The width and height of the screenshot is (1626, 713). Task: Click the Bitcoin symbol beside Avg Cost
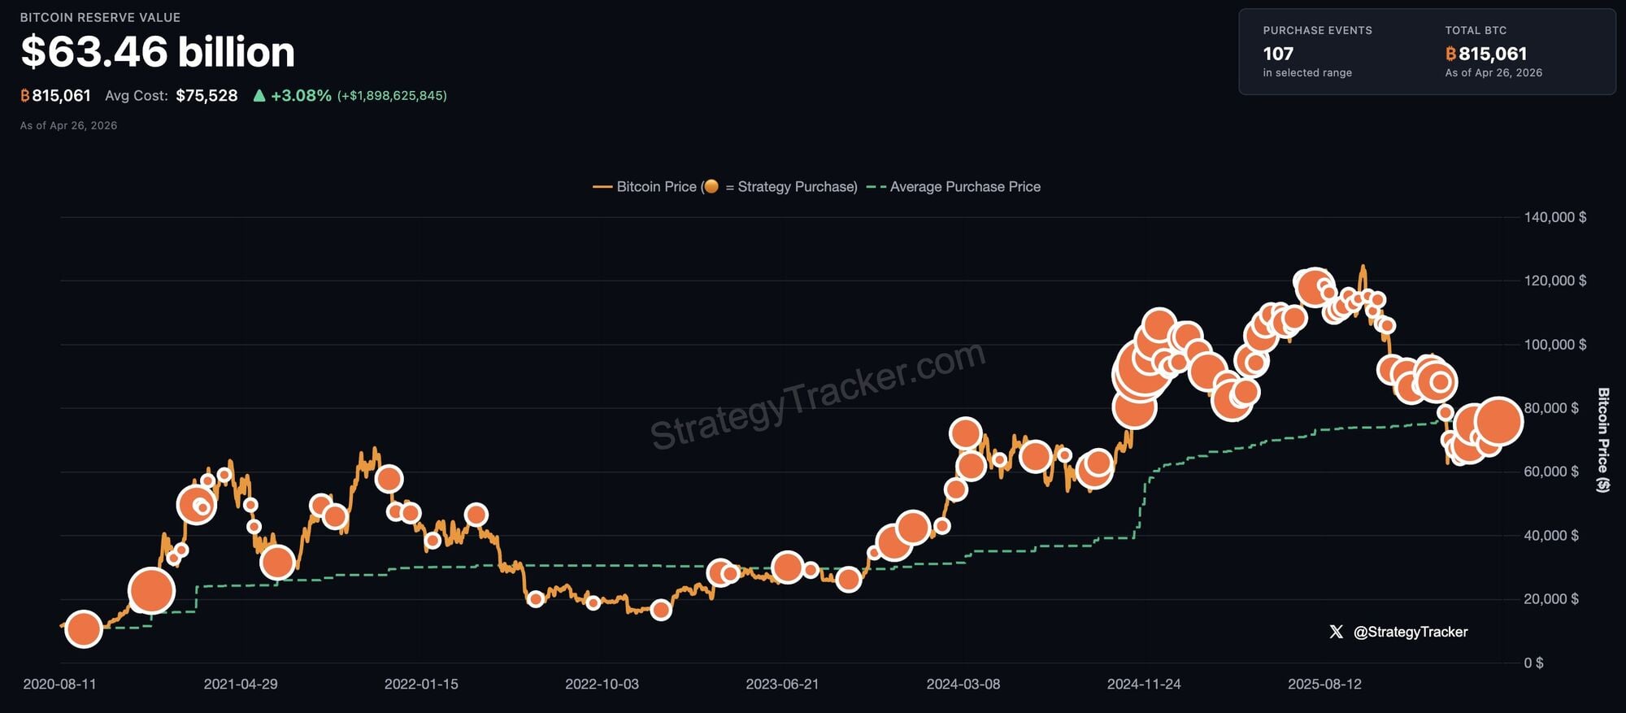click(25, 96)
